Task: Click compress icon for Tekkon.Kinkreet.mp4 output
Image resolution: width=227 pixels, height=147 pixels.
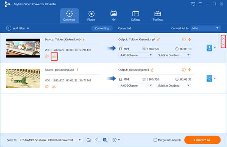Action: [x=190, y=39]
